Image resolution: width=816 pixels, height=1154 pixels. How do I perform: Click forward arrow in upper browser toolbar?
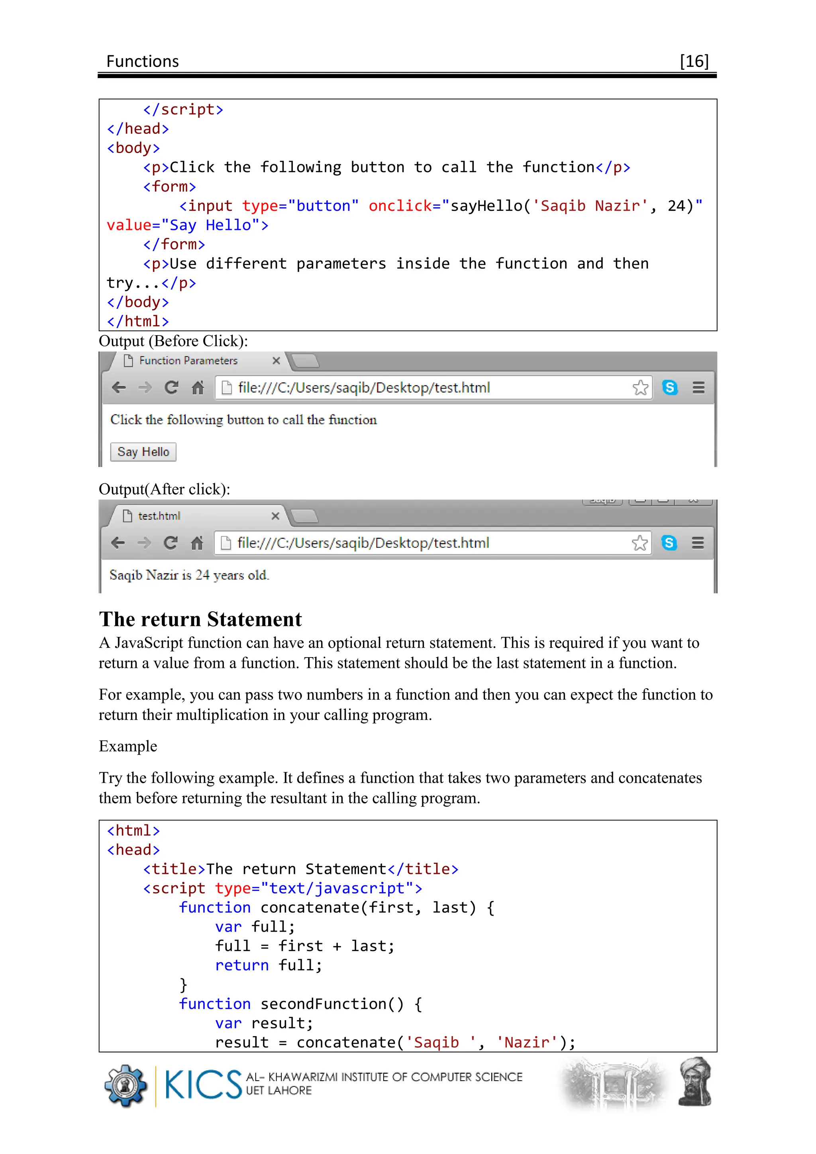[145, 387]
